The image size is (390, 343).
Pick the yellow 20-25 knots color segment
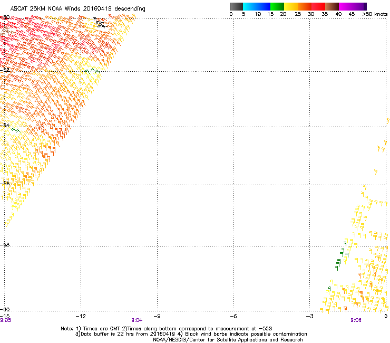click(x=291, y=6)
